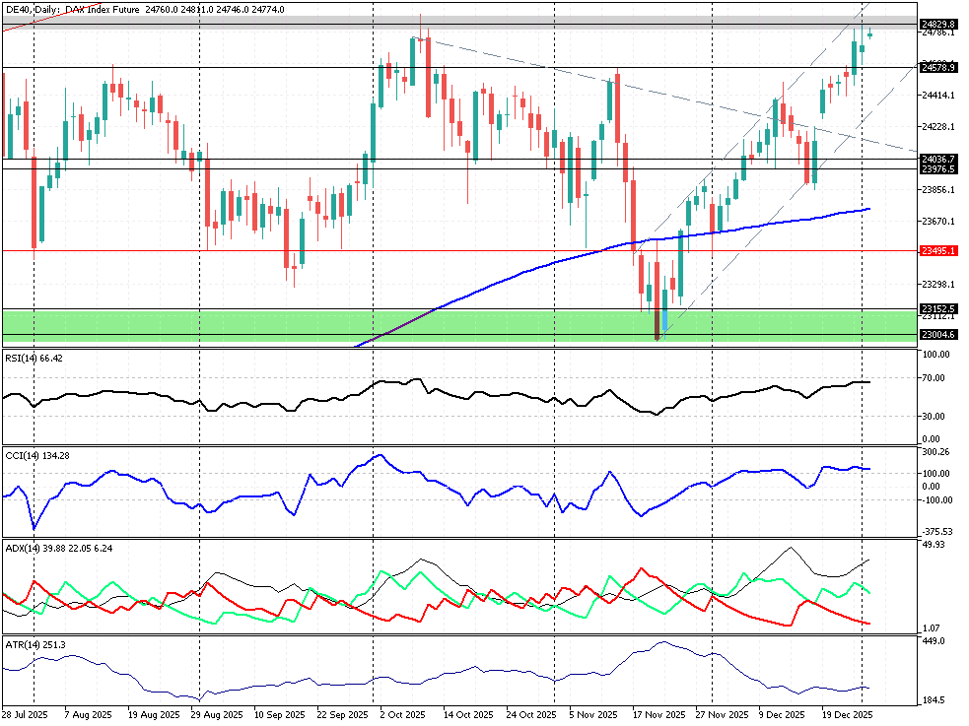Select the 24036.7 price level label

[x=937, y=159]
